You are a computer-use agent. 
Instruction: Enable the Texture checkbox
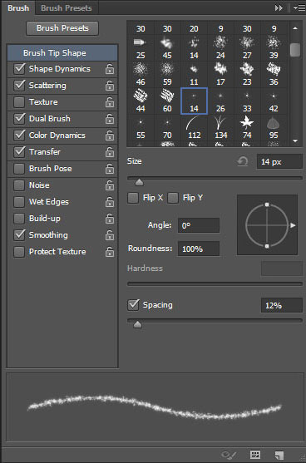tap(19, 102)
